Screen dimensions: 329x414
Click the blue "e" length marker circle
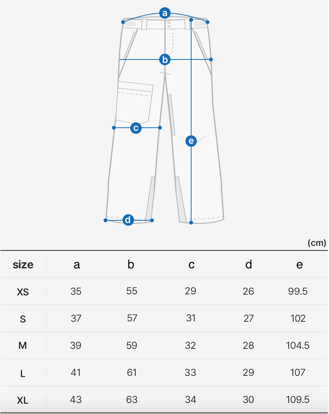[x=191, y=141]
